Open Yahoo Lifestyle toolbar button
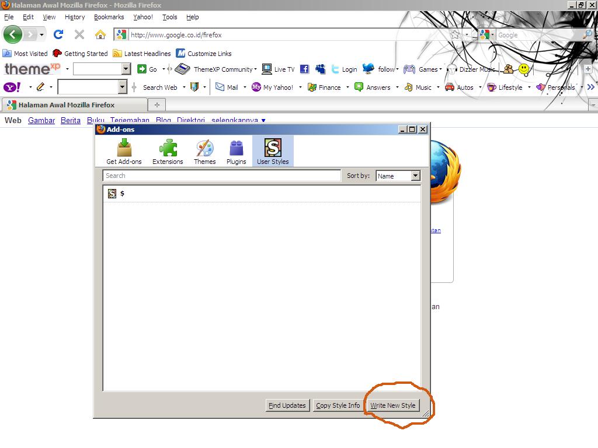Viewport: 598px width, 448px height. pyautogui.click(x=505, y=87)
